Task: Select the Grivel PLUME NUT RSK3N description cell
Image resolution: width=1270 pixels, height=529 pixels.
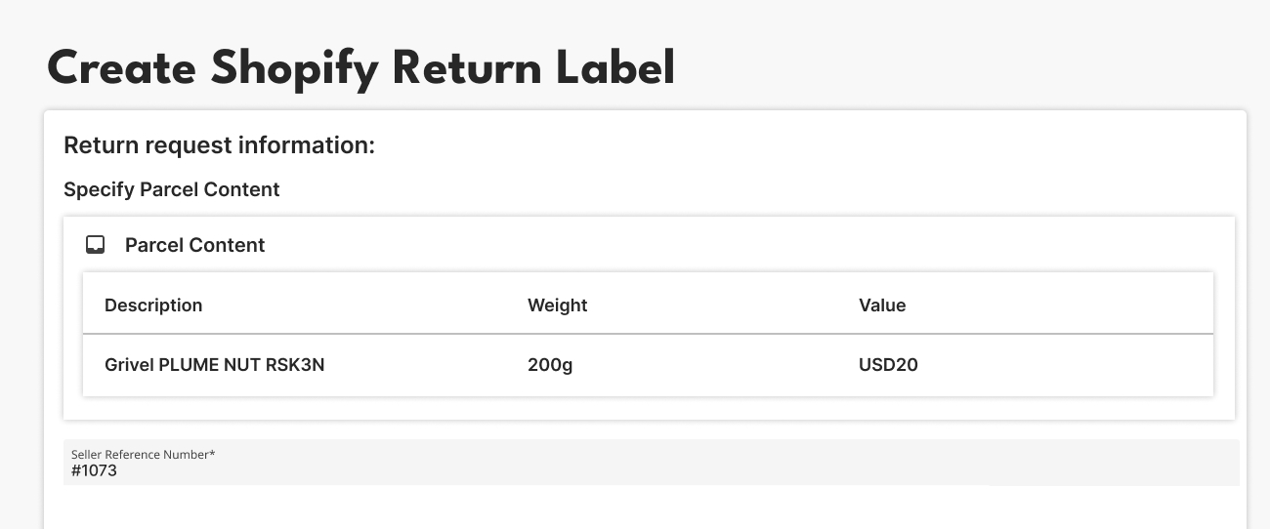Action: [214, 365]
